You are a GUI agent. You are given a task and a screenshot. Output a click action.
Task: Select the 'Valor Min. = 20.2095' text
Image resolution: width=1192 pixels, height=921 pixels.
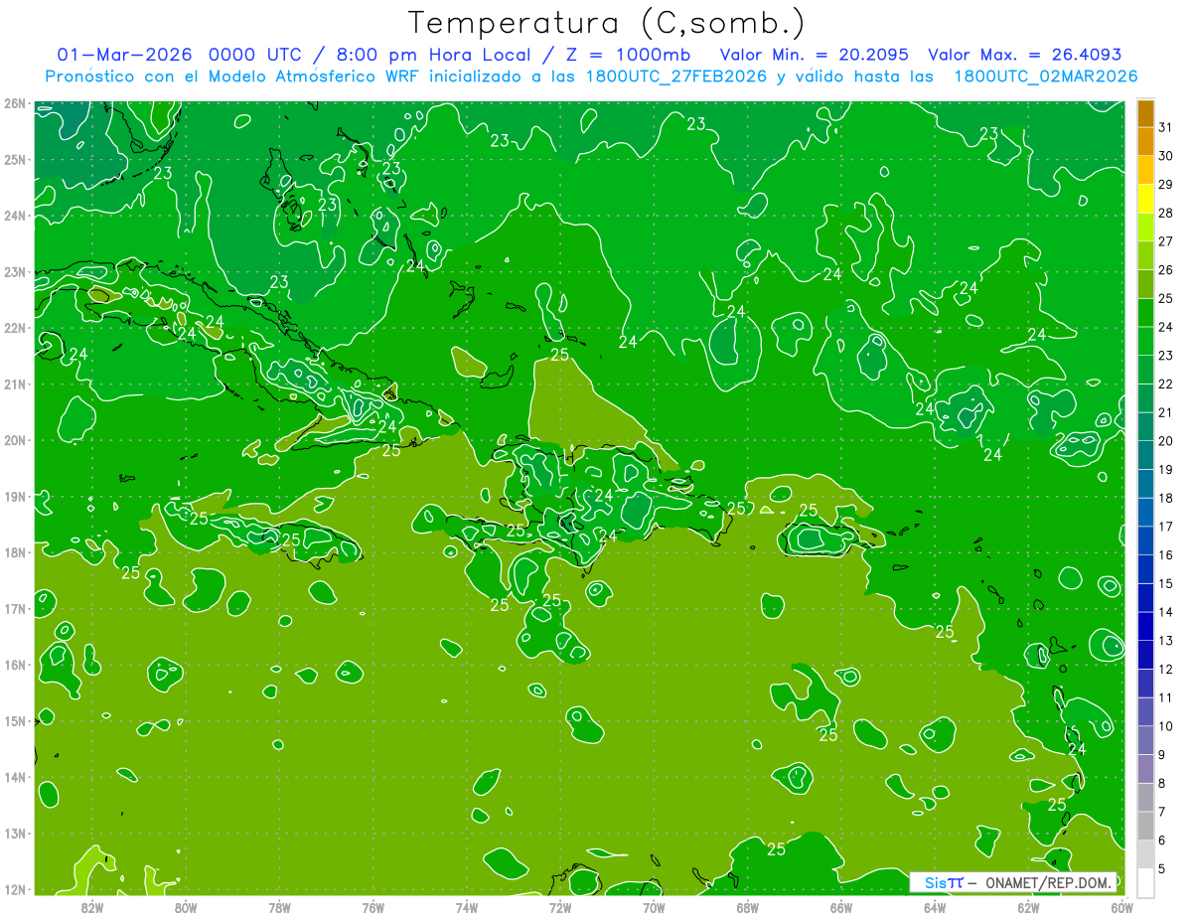[x=815, y=55]
